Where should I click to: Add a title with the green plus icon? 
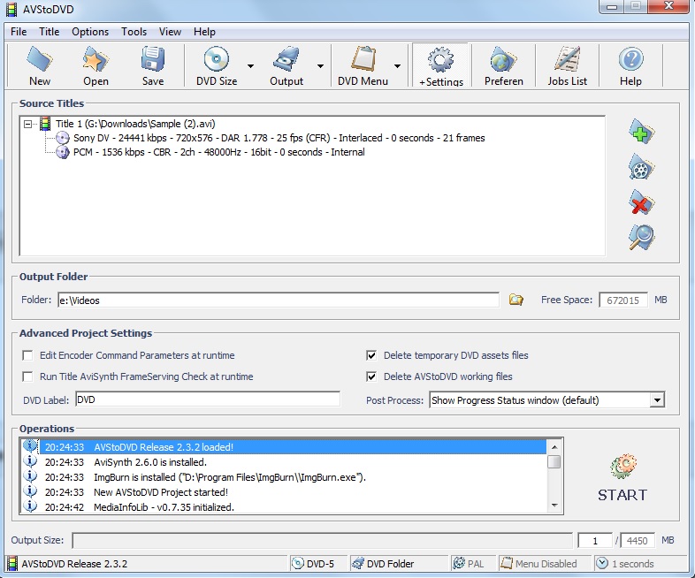point(641,132)
